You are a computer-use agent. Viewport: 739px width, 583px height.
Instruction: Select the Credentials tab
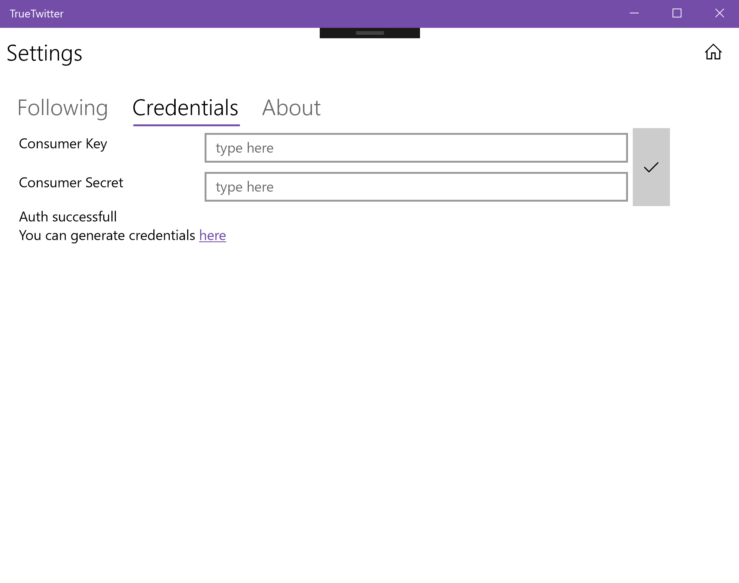(x=185, y=108)
